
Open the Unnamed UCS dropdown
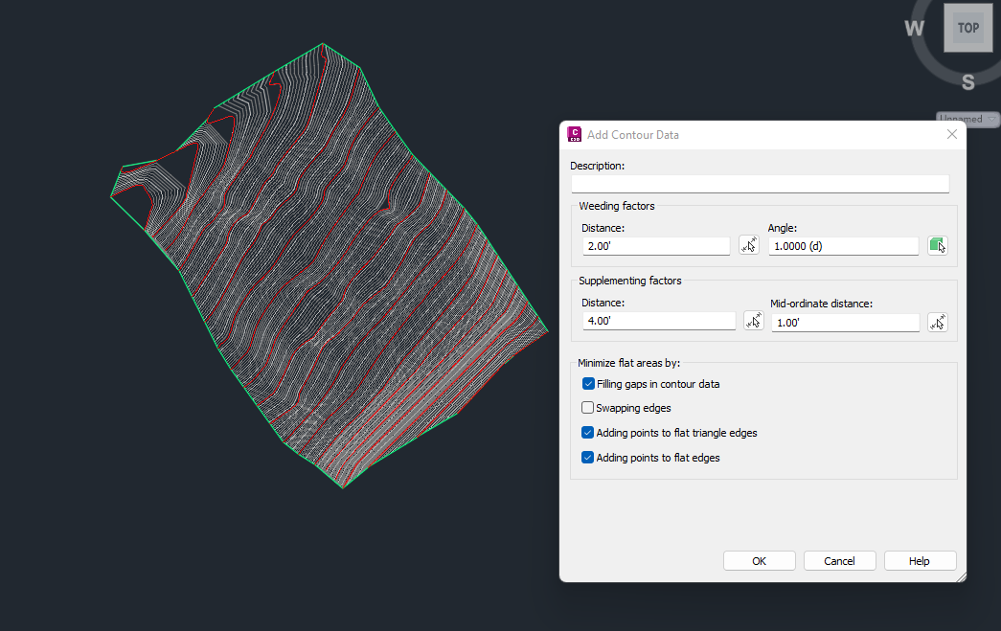click(x=967, y=120)
